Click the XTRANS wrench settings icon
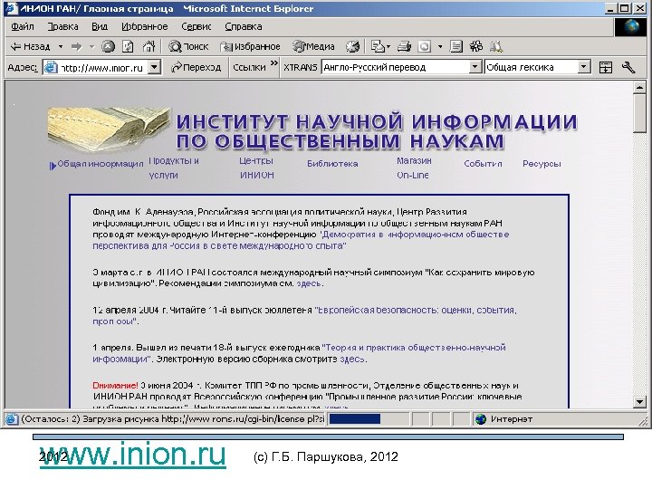652x489 pixels. 628,67
